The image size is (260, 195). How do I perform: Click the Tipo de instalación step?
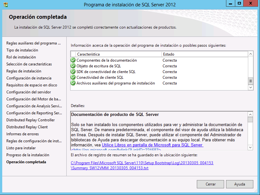22,50
